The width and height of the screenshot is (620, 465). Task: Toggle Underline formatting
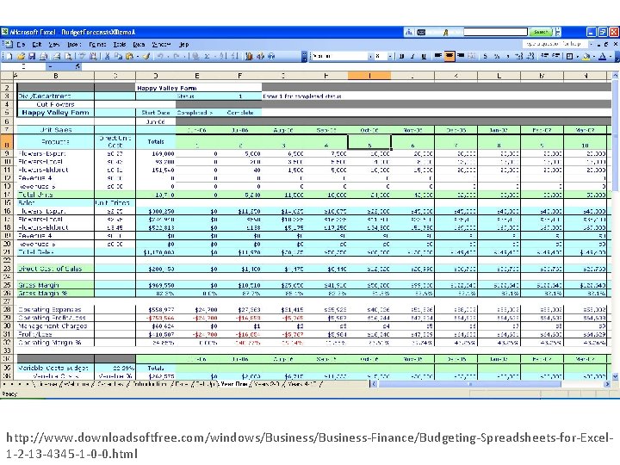(424, 56)
